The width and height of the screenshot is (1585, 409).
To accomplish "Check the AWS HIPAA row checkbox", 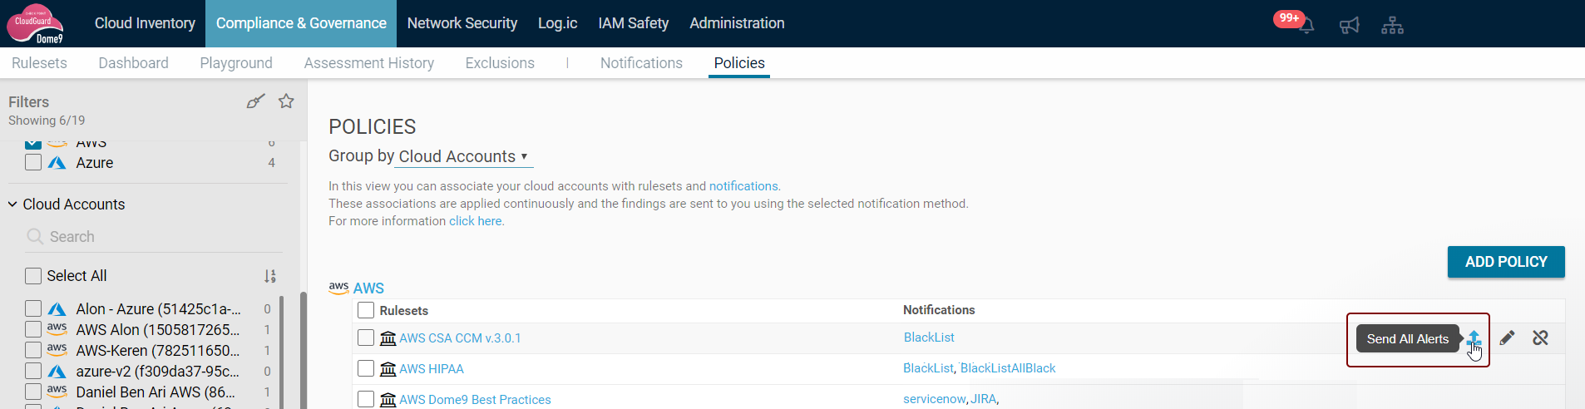I will coord(366,368).
